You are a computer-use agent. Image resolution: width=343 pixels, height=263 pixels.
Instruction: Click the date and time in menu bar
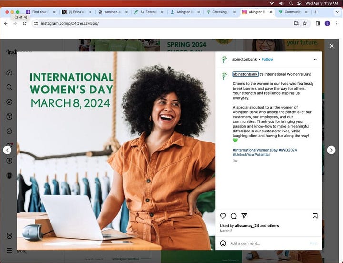click(322, 3)
